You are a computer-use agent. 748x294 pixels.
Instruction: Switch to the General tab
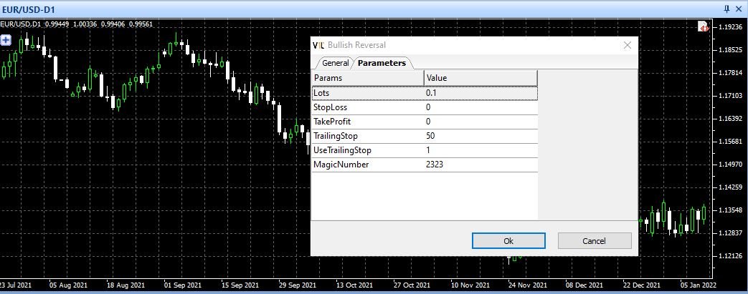point(336,63)
